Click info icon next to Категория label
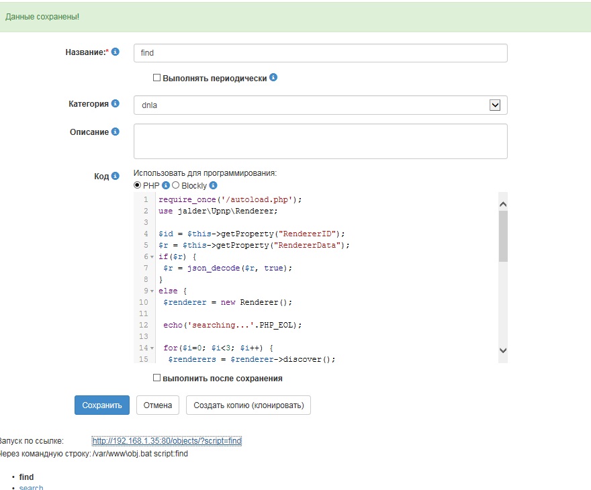 coord(116,103)
